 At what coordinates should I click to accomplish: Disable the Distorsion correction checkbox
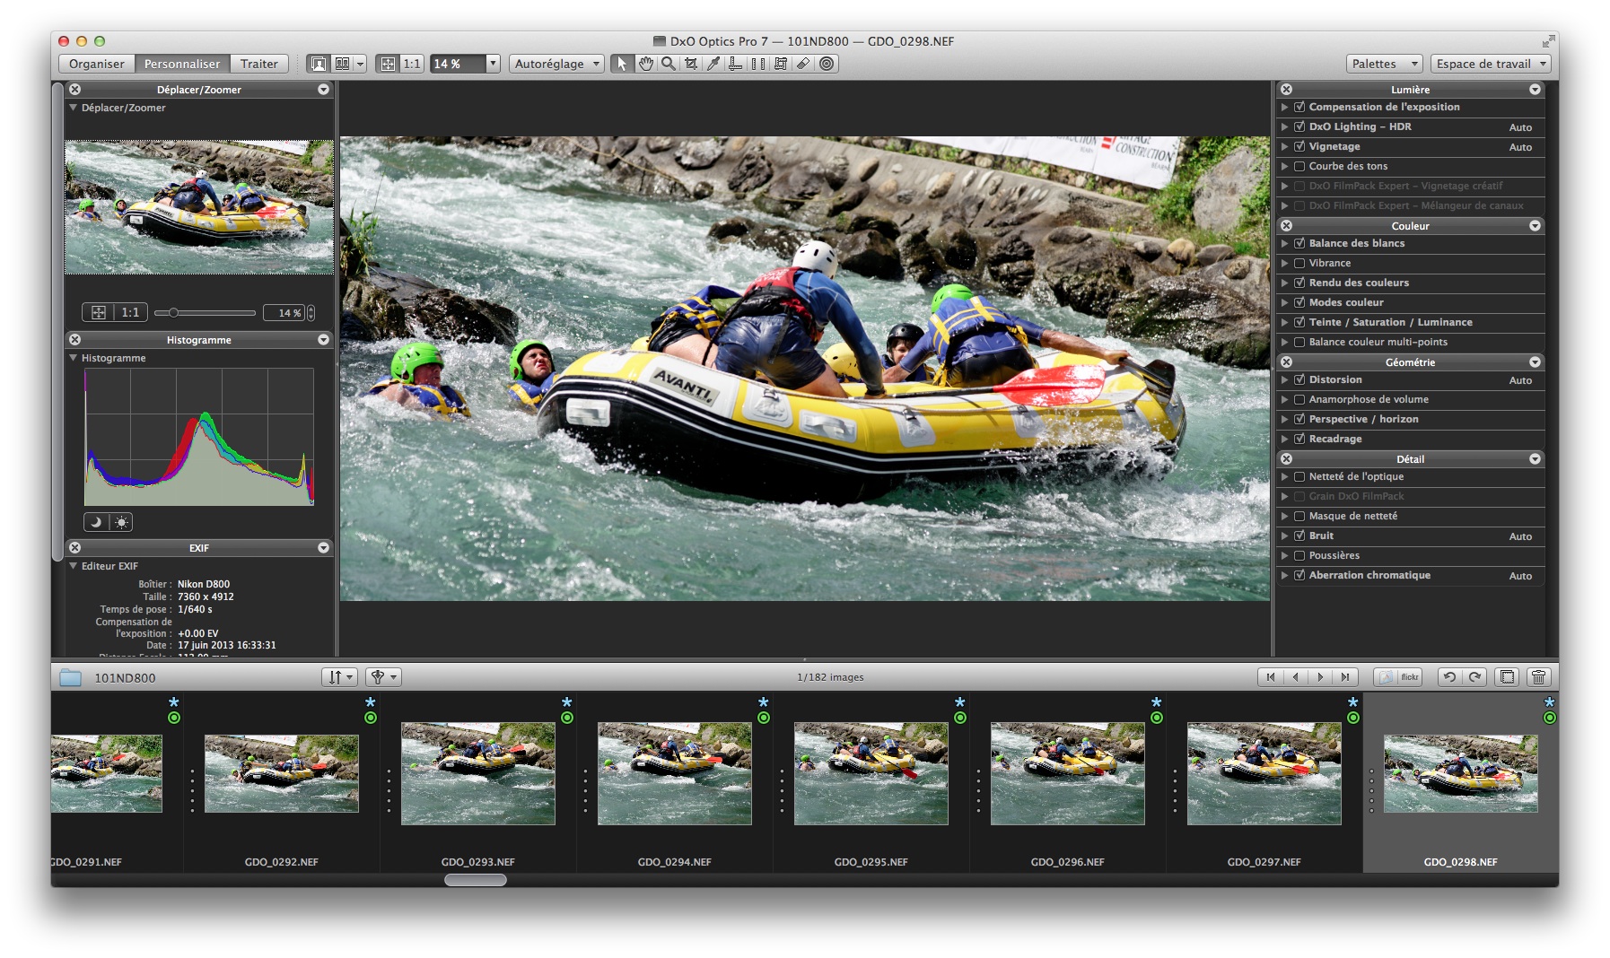tap(1299, 379)
